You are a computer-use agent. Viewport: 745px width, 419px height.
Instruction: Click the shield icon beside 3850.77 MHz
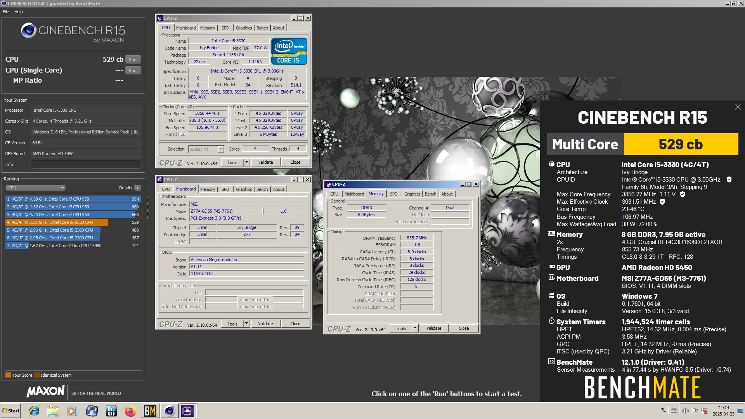[x=683, y=194]
